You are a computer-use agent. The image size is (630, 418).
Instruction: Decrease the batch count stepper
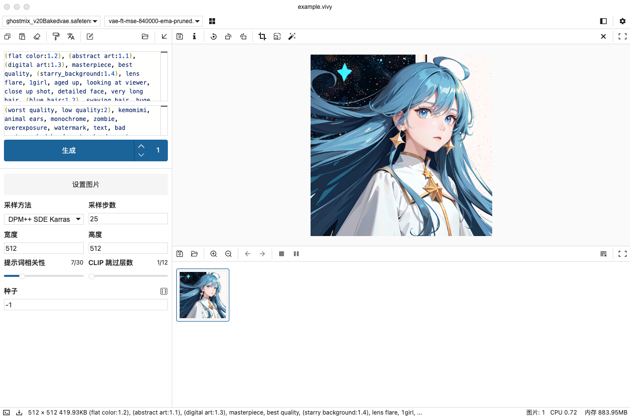(x=141, y=155)
